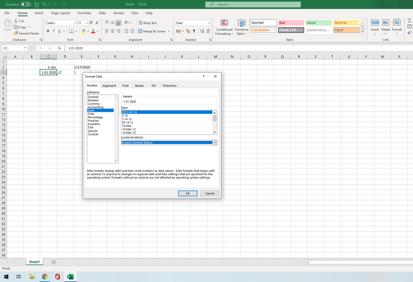Open the Locale (location) dropdown

[215, 143]
